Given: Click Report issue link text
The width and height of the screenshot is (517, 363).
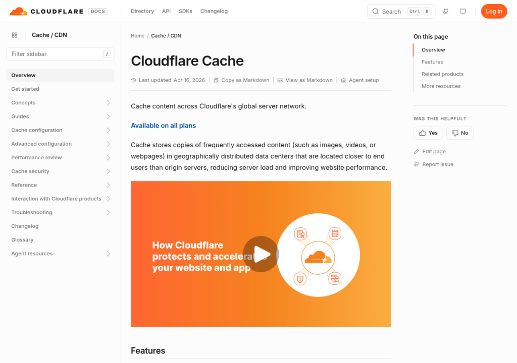Looking at the screenshot, I should 438,164.
